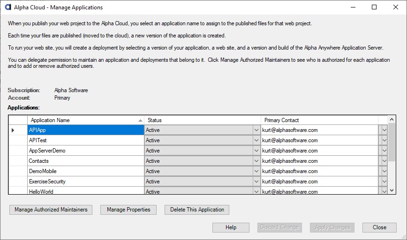Close the dialog with Close button

tap(379, 227)
